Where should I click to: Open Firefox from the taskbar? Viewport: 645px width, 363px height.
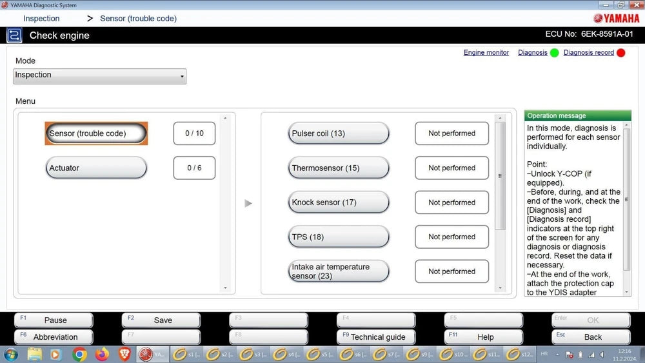102,354
